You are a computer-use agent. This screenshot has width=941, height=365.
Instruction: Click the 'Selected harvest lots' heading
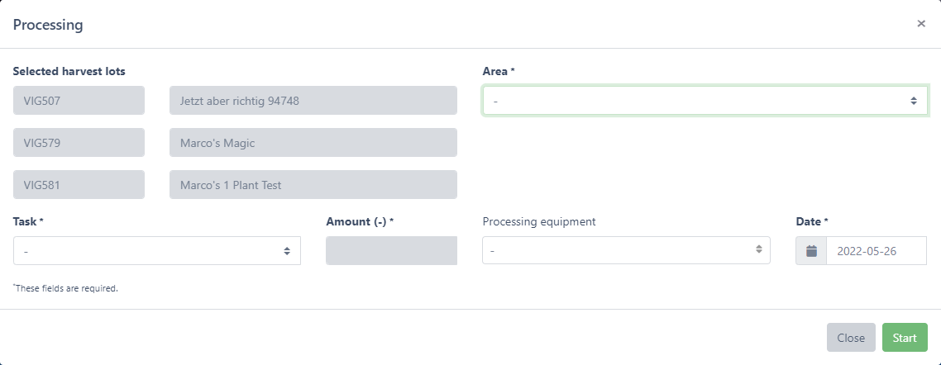69,71
